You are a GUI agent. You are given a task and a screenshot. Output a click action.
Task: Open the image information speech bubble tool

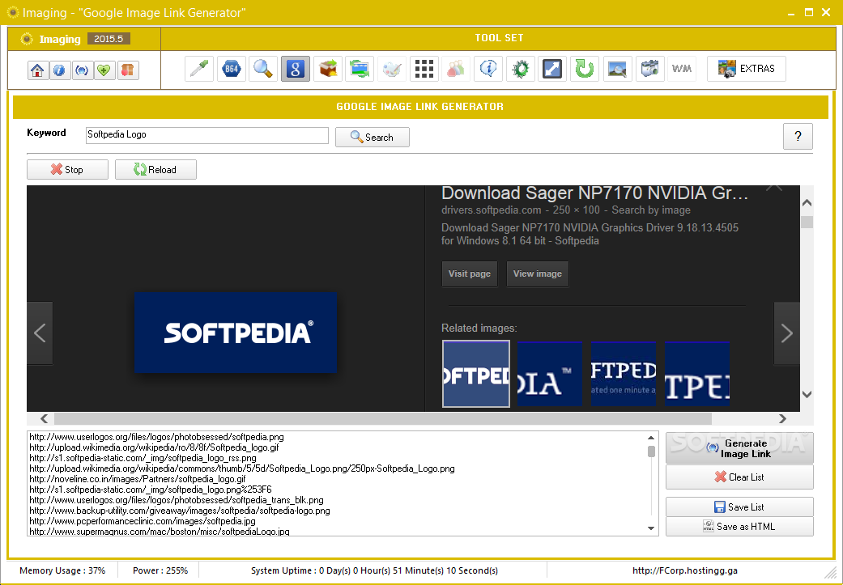[x=488, y=69]
